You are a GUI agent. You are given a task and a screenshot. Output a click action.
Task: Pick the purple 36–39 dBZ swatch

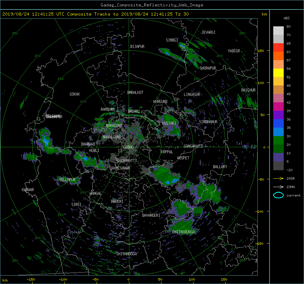coord(278,115)
